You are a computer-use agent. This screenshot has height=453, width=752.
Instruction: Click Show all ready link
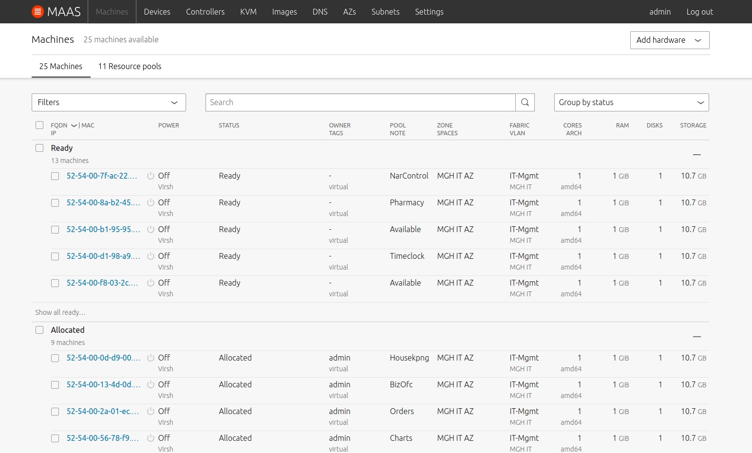60,312
